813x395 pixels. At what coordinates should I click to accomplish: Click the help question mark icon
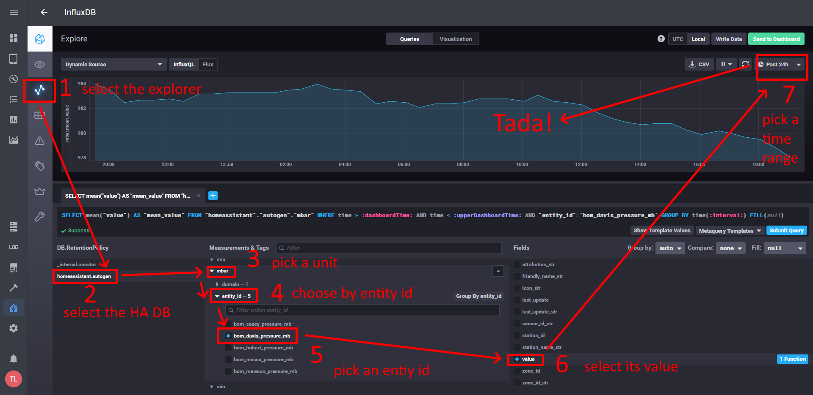click(x=661, y=39)
